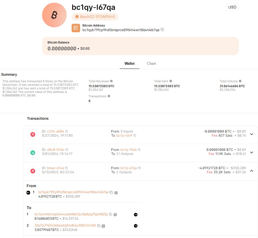Copy the full Bitcoin address at top

(x=162, y=30)
